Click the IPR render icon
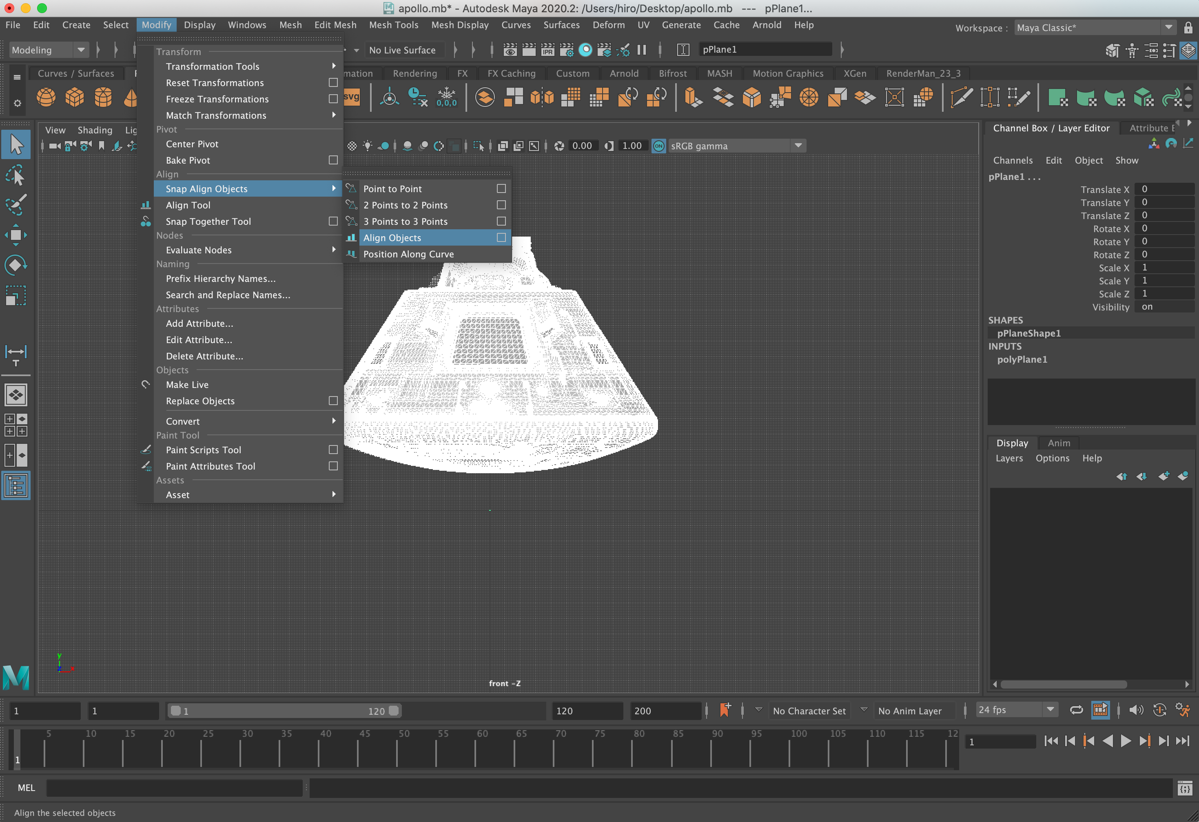Viewport: 1199px width, 822px height. tap(547, 50)
